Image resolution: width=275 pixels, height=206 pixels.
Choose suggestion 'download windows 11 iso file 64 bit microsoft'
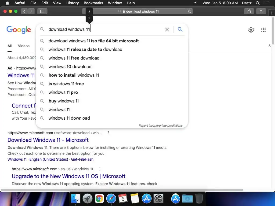click(x=112, y=41)
